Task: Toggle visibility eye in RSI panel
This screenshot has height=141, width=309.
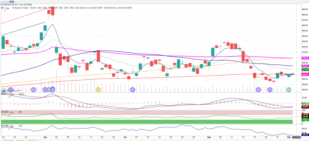Action: coord(12,112)
